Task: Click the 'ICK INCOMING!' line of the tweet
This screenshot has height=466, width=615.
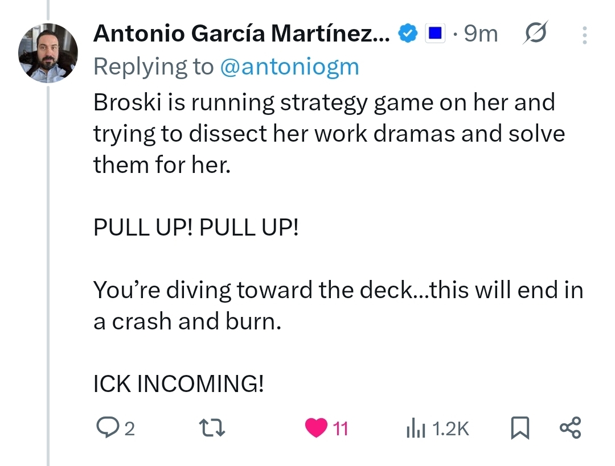Action: (178, 384)
